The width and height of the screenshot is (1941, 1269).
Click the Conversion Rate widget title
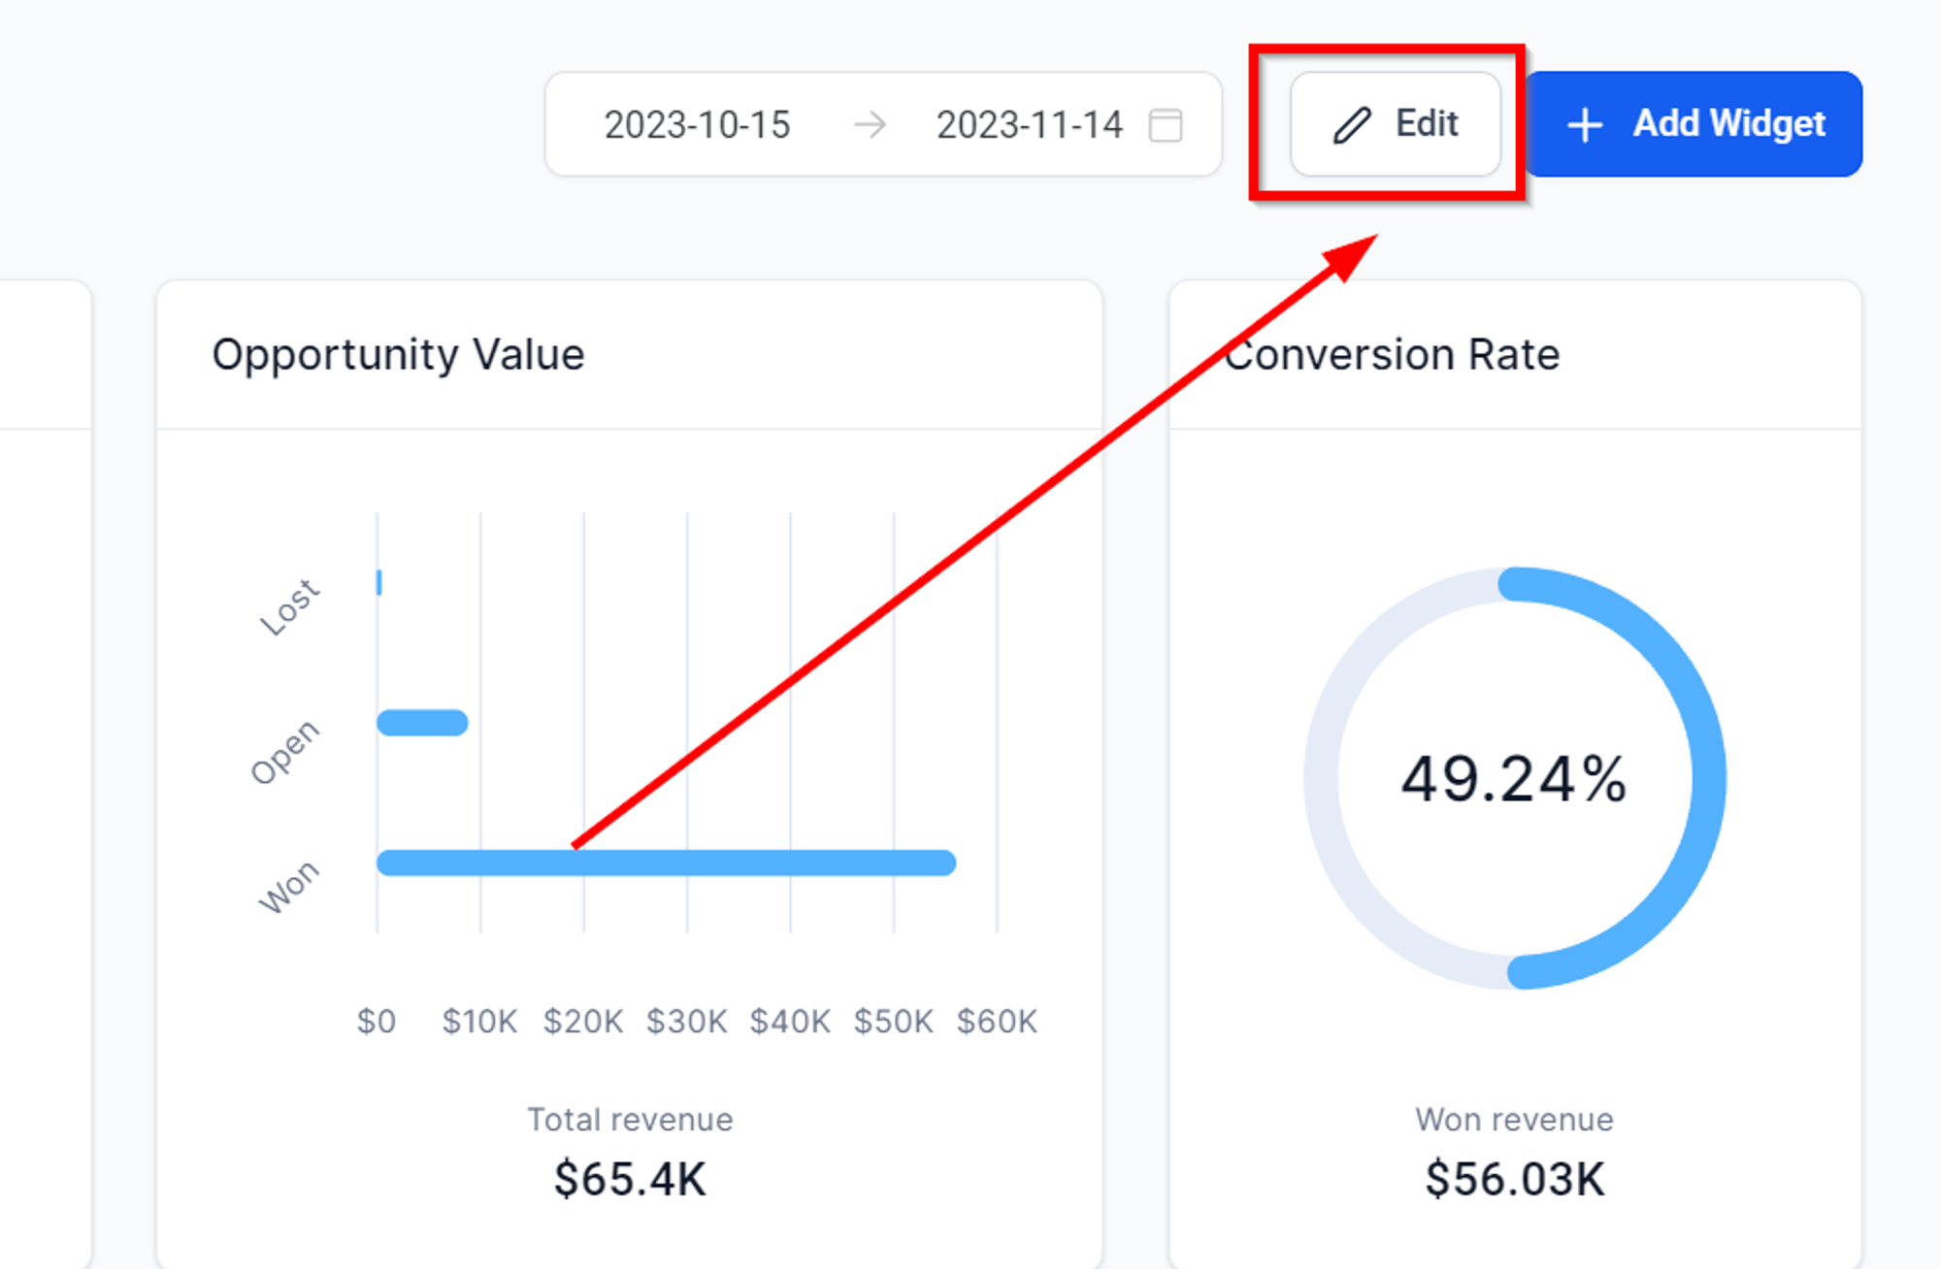tap(1392, 355)
